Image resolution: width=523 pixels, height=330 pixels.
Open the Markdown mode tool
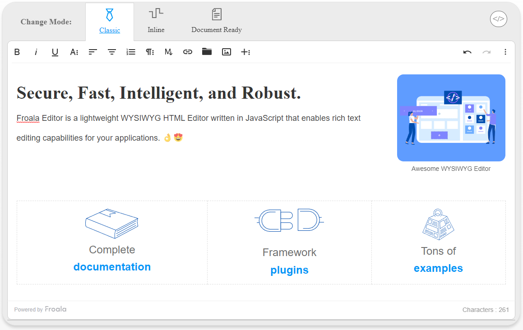click(168, 52)
